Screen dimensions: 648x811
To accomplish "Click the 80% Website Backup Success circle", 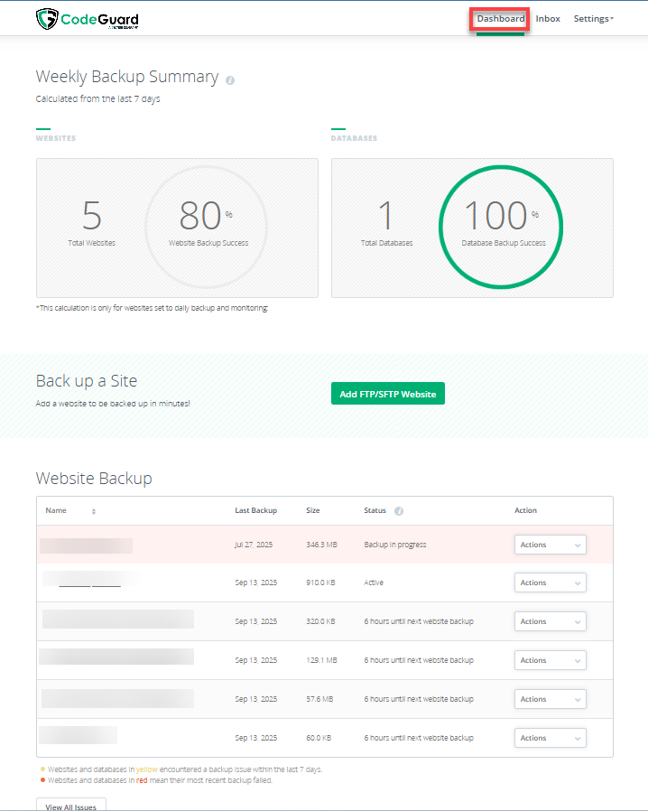I will tap(207, 223).
